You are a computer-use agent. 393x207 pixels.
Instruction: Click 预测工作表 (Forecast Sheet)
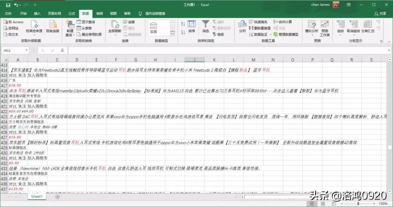click(325, 28)
